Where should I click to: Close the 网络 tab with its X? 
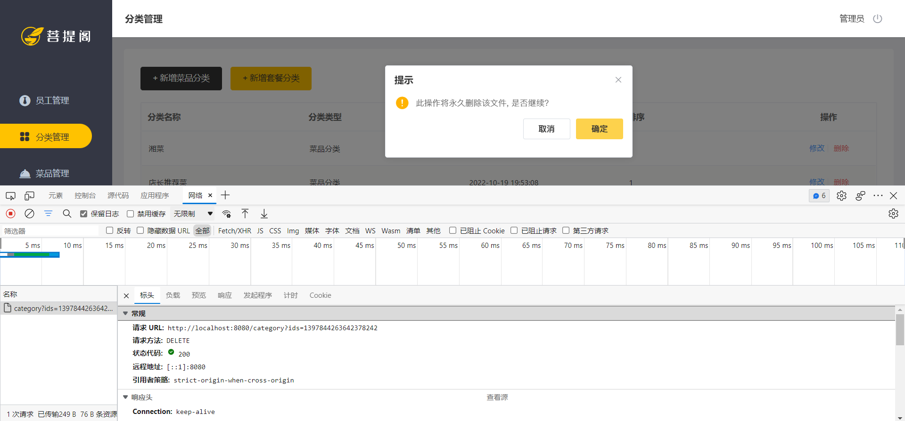(x=210, y=195)
